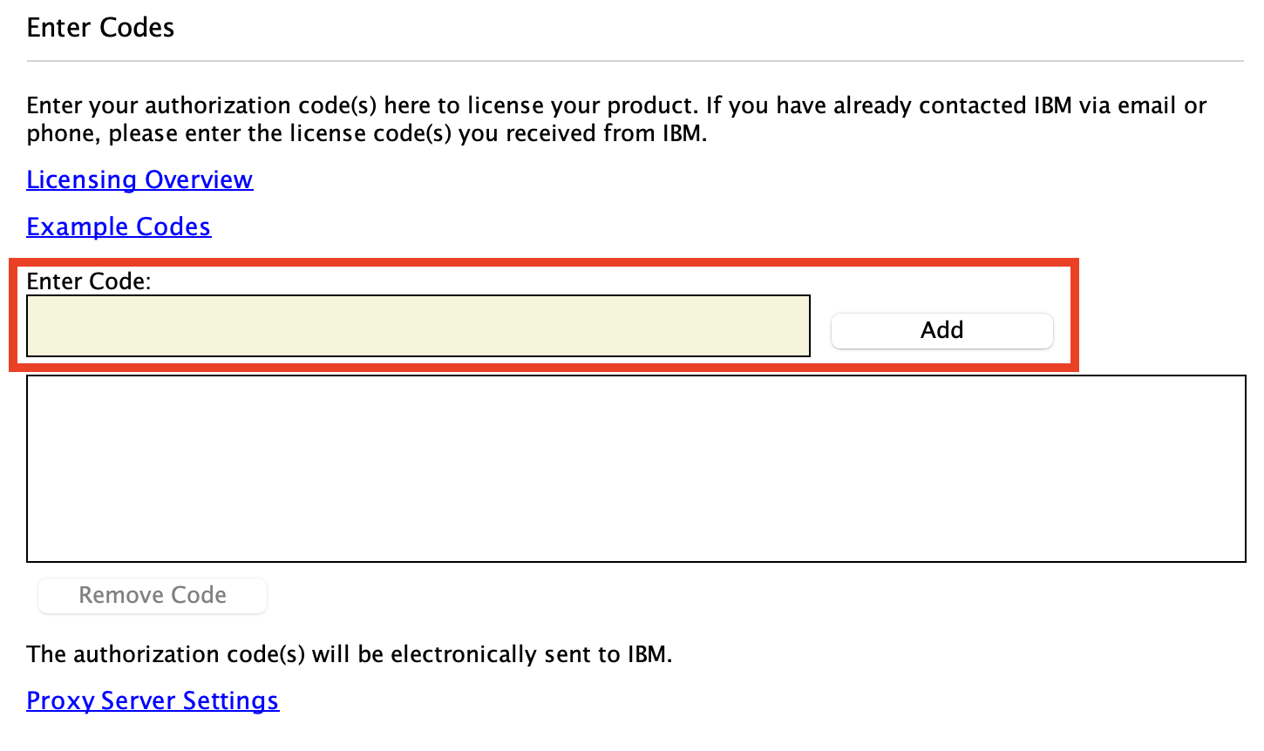Open the Licensing Overview link
Screen dimensions: 1264x751
(139, 179)
